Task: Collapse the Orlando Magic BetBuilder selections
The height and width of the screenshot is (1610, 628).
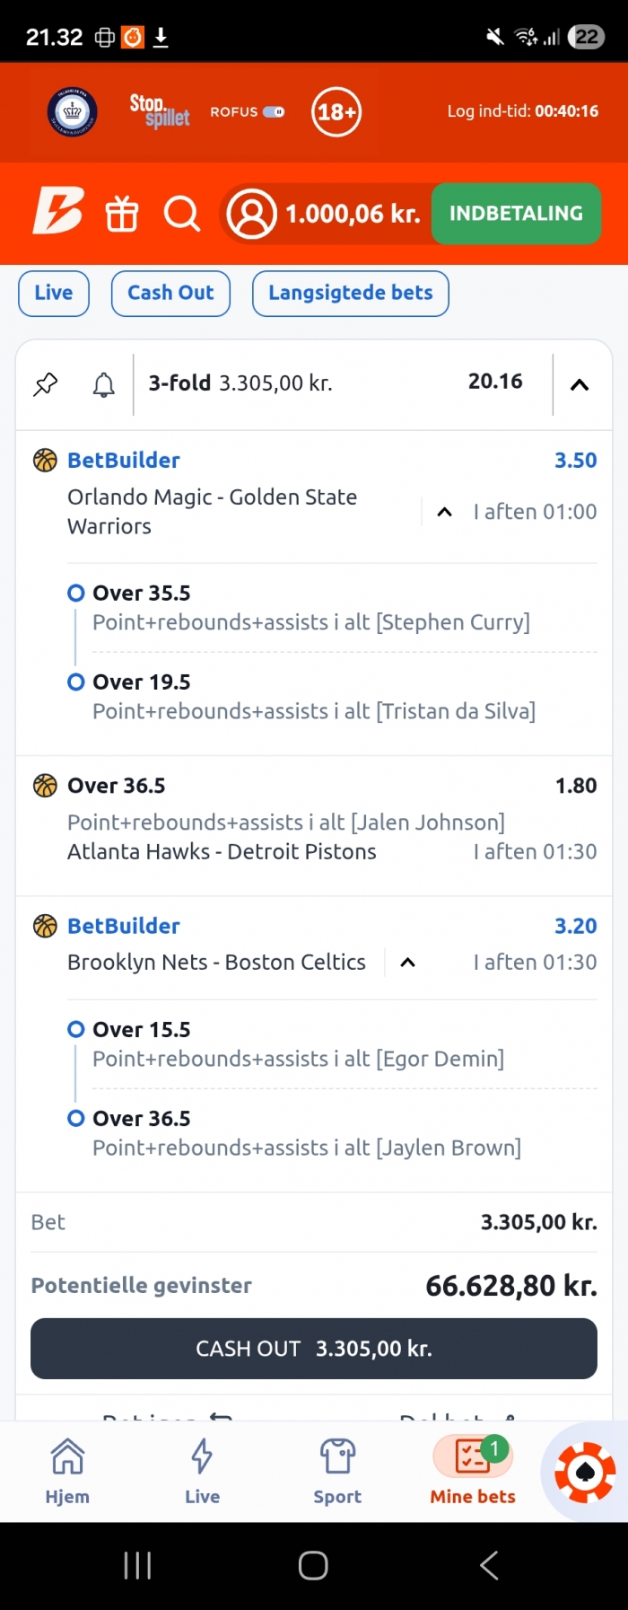Action: [444, 512]
